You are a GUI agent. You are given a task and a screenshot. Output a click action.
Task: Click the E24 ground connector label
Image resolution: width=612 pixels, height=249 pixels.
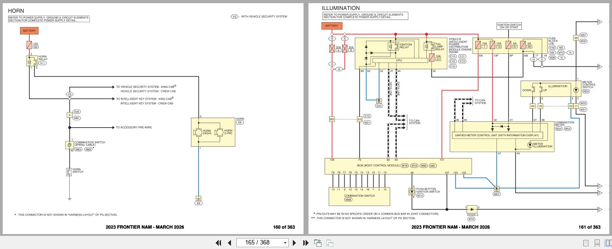(x=380, y=106)
